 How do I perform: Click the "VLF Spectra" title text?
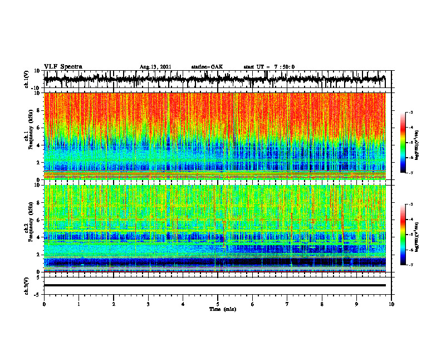[63, 67]
